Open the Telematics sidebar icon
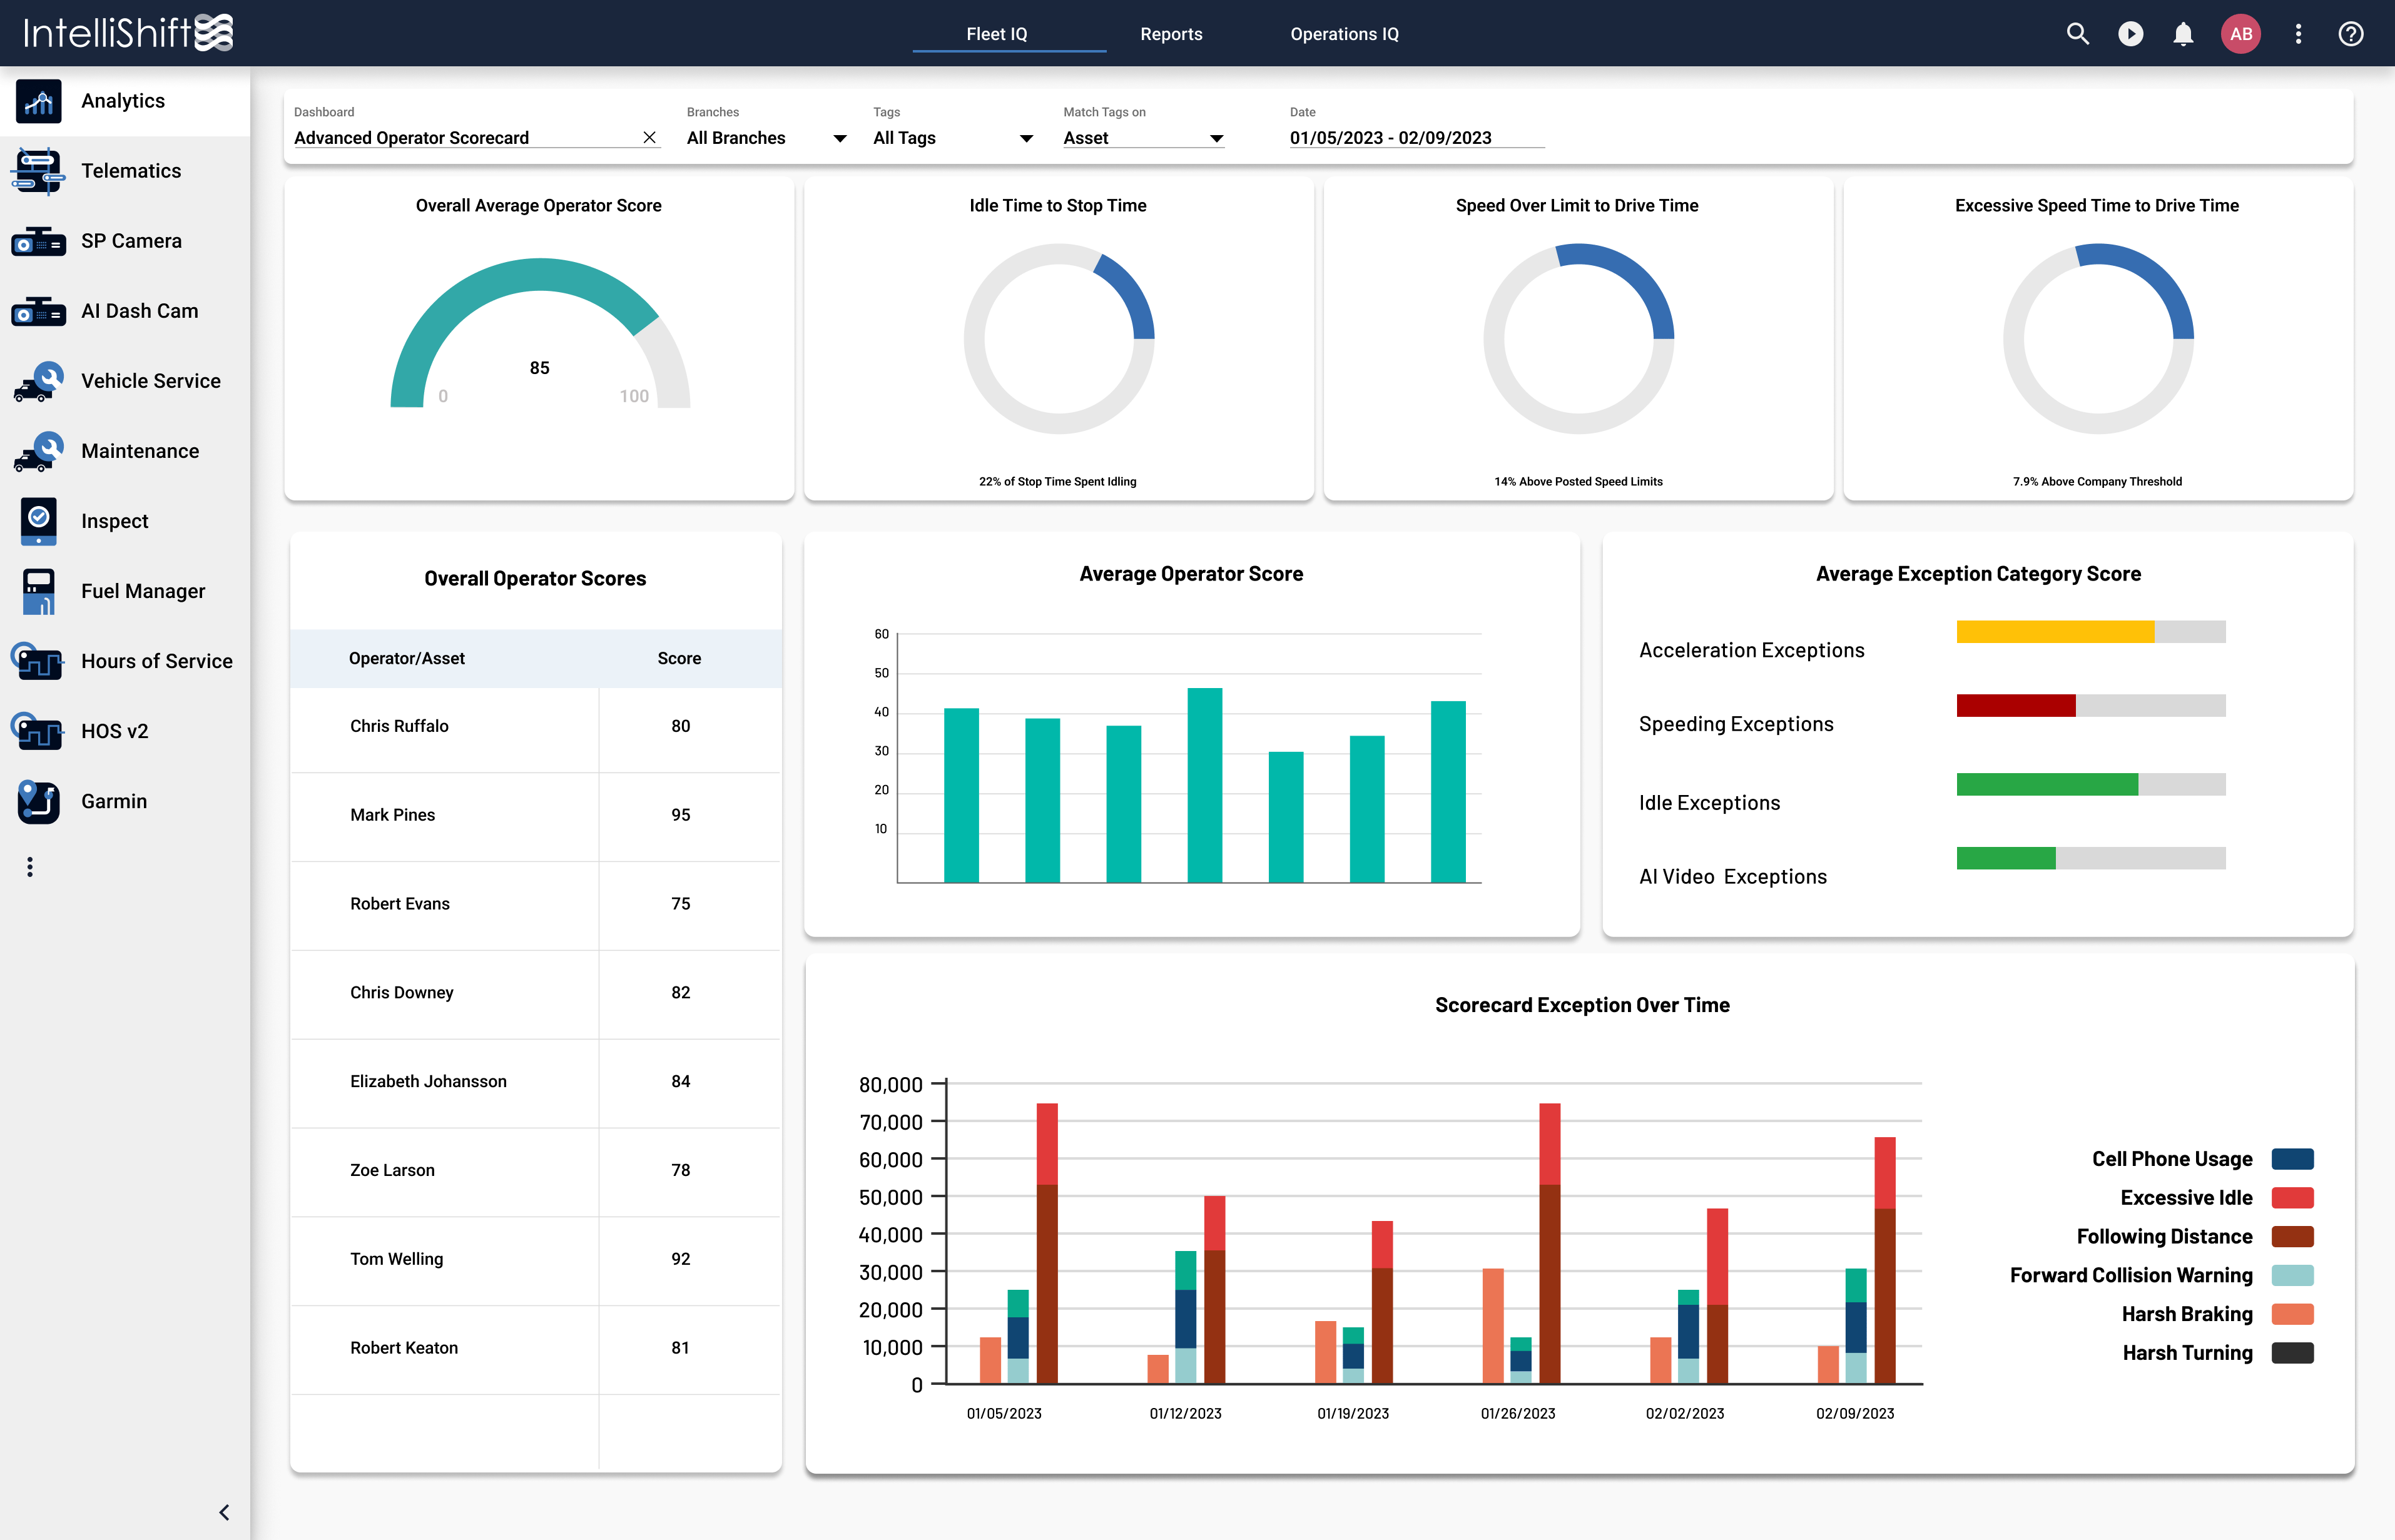The image size is (2395, 1540). (x=38, y=171)
